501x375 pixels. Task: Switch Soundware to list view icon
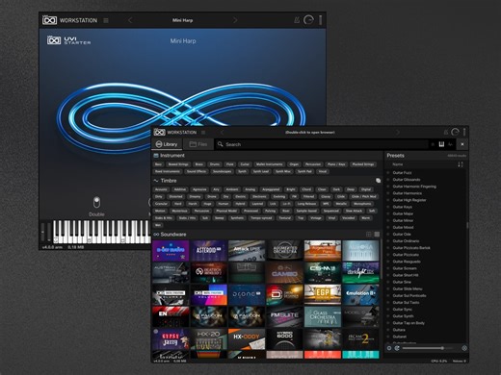377,235
